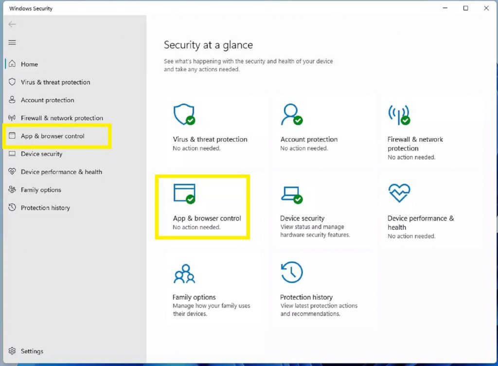
Task: Open Device security from sidebar
Action: click(41, 154)
